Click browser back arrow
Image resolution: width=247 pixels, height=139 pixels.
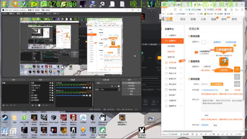164,10
